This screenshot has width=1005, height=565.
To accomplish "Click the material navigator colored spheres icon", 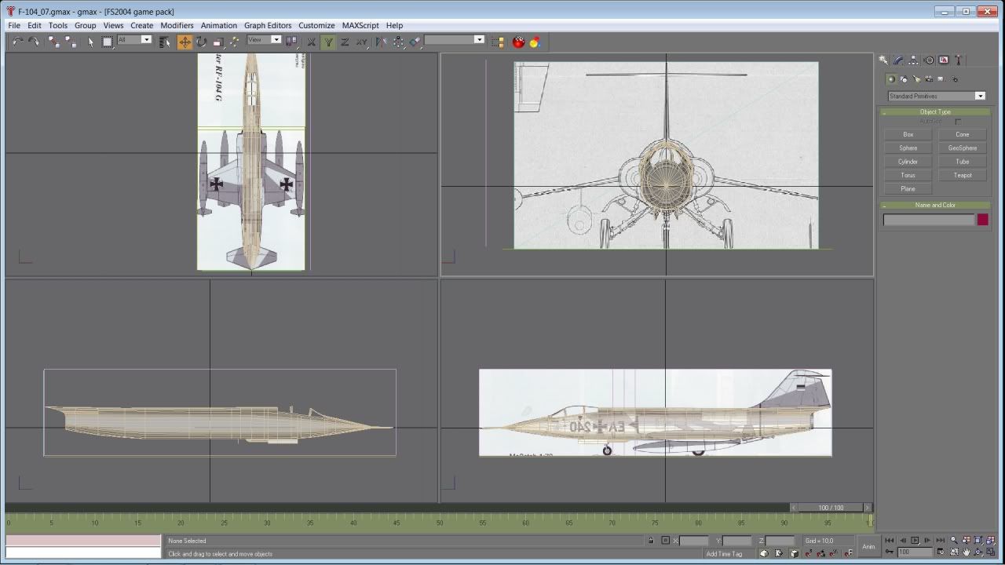I will tap(535, 42).
